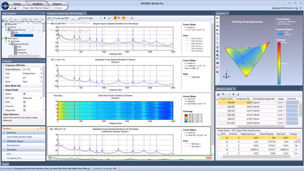Click the Geometry step-to-first-frame icon
Image resolution: width=304 pixels, height=171 pixels.
(217, 26)
